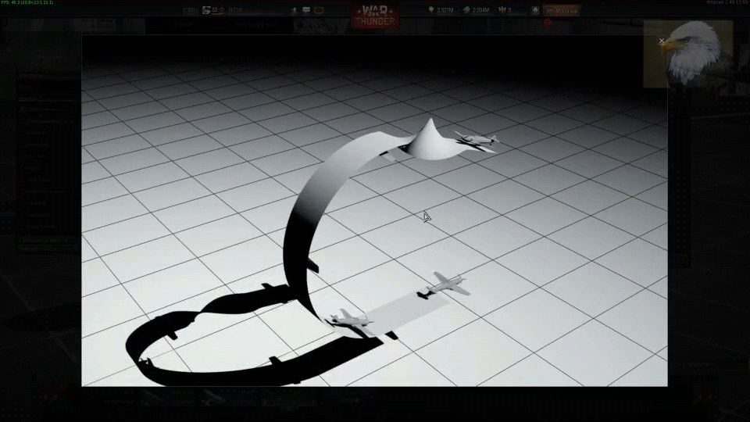
Task: Open the item icon left of the Магазин button
Action: pos(535,10)
